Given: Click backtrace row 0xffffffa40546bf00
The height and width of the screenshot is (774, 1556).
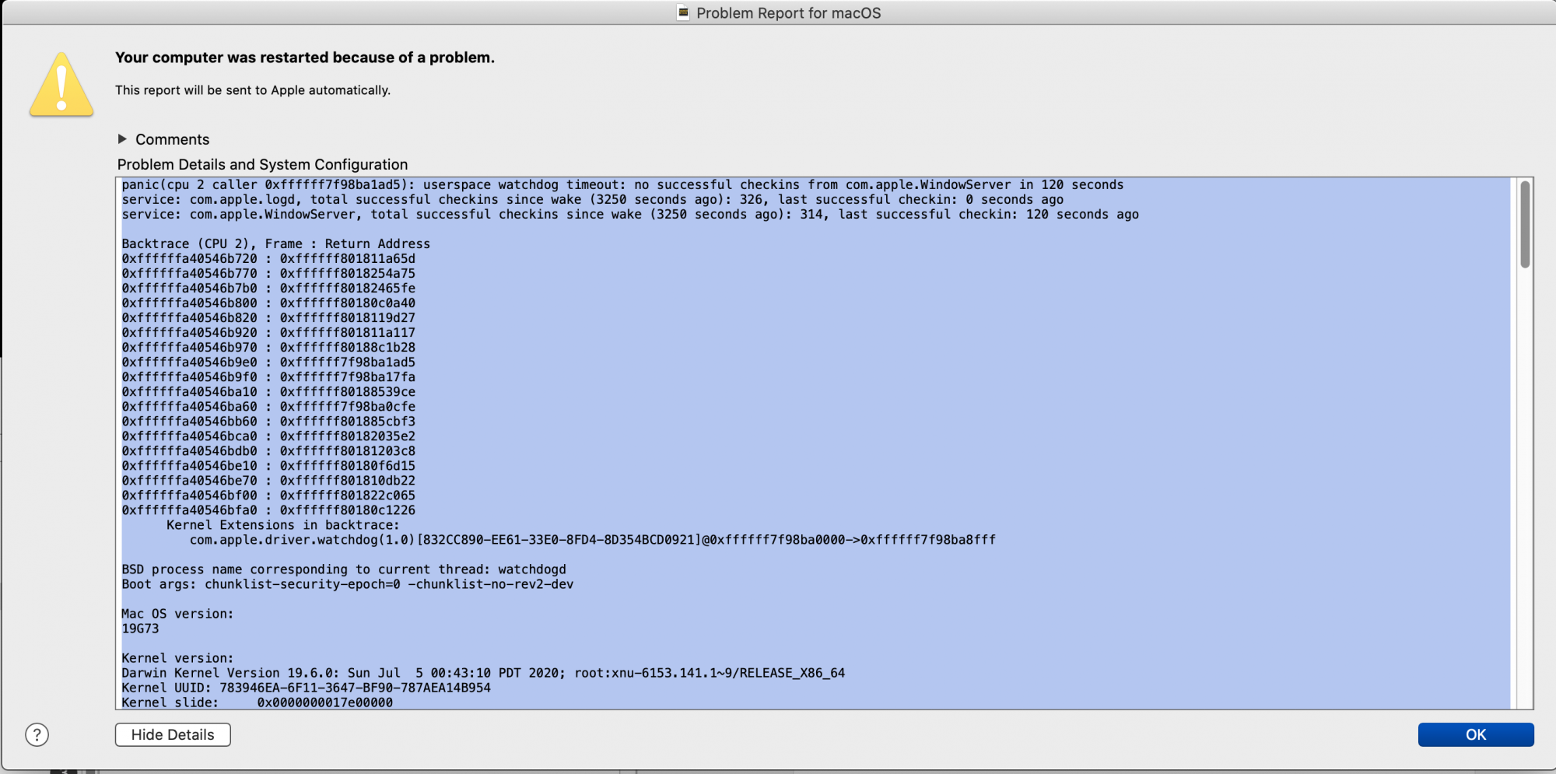Looking at the screenshot, I should (x=268, y=496).
